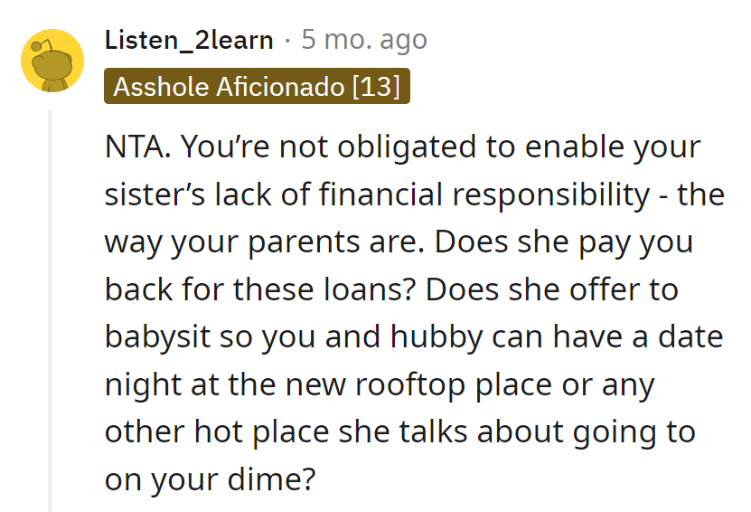Click the '5 mo. ago' timestamp
This screenshot has height=512, width=751.
click(x=364, y=40)
